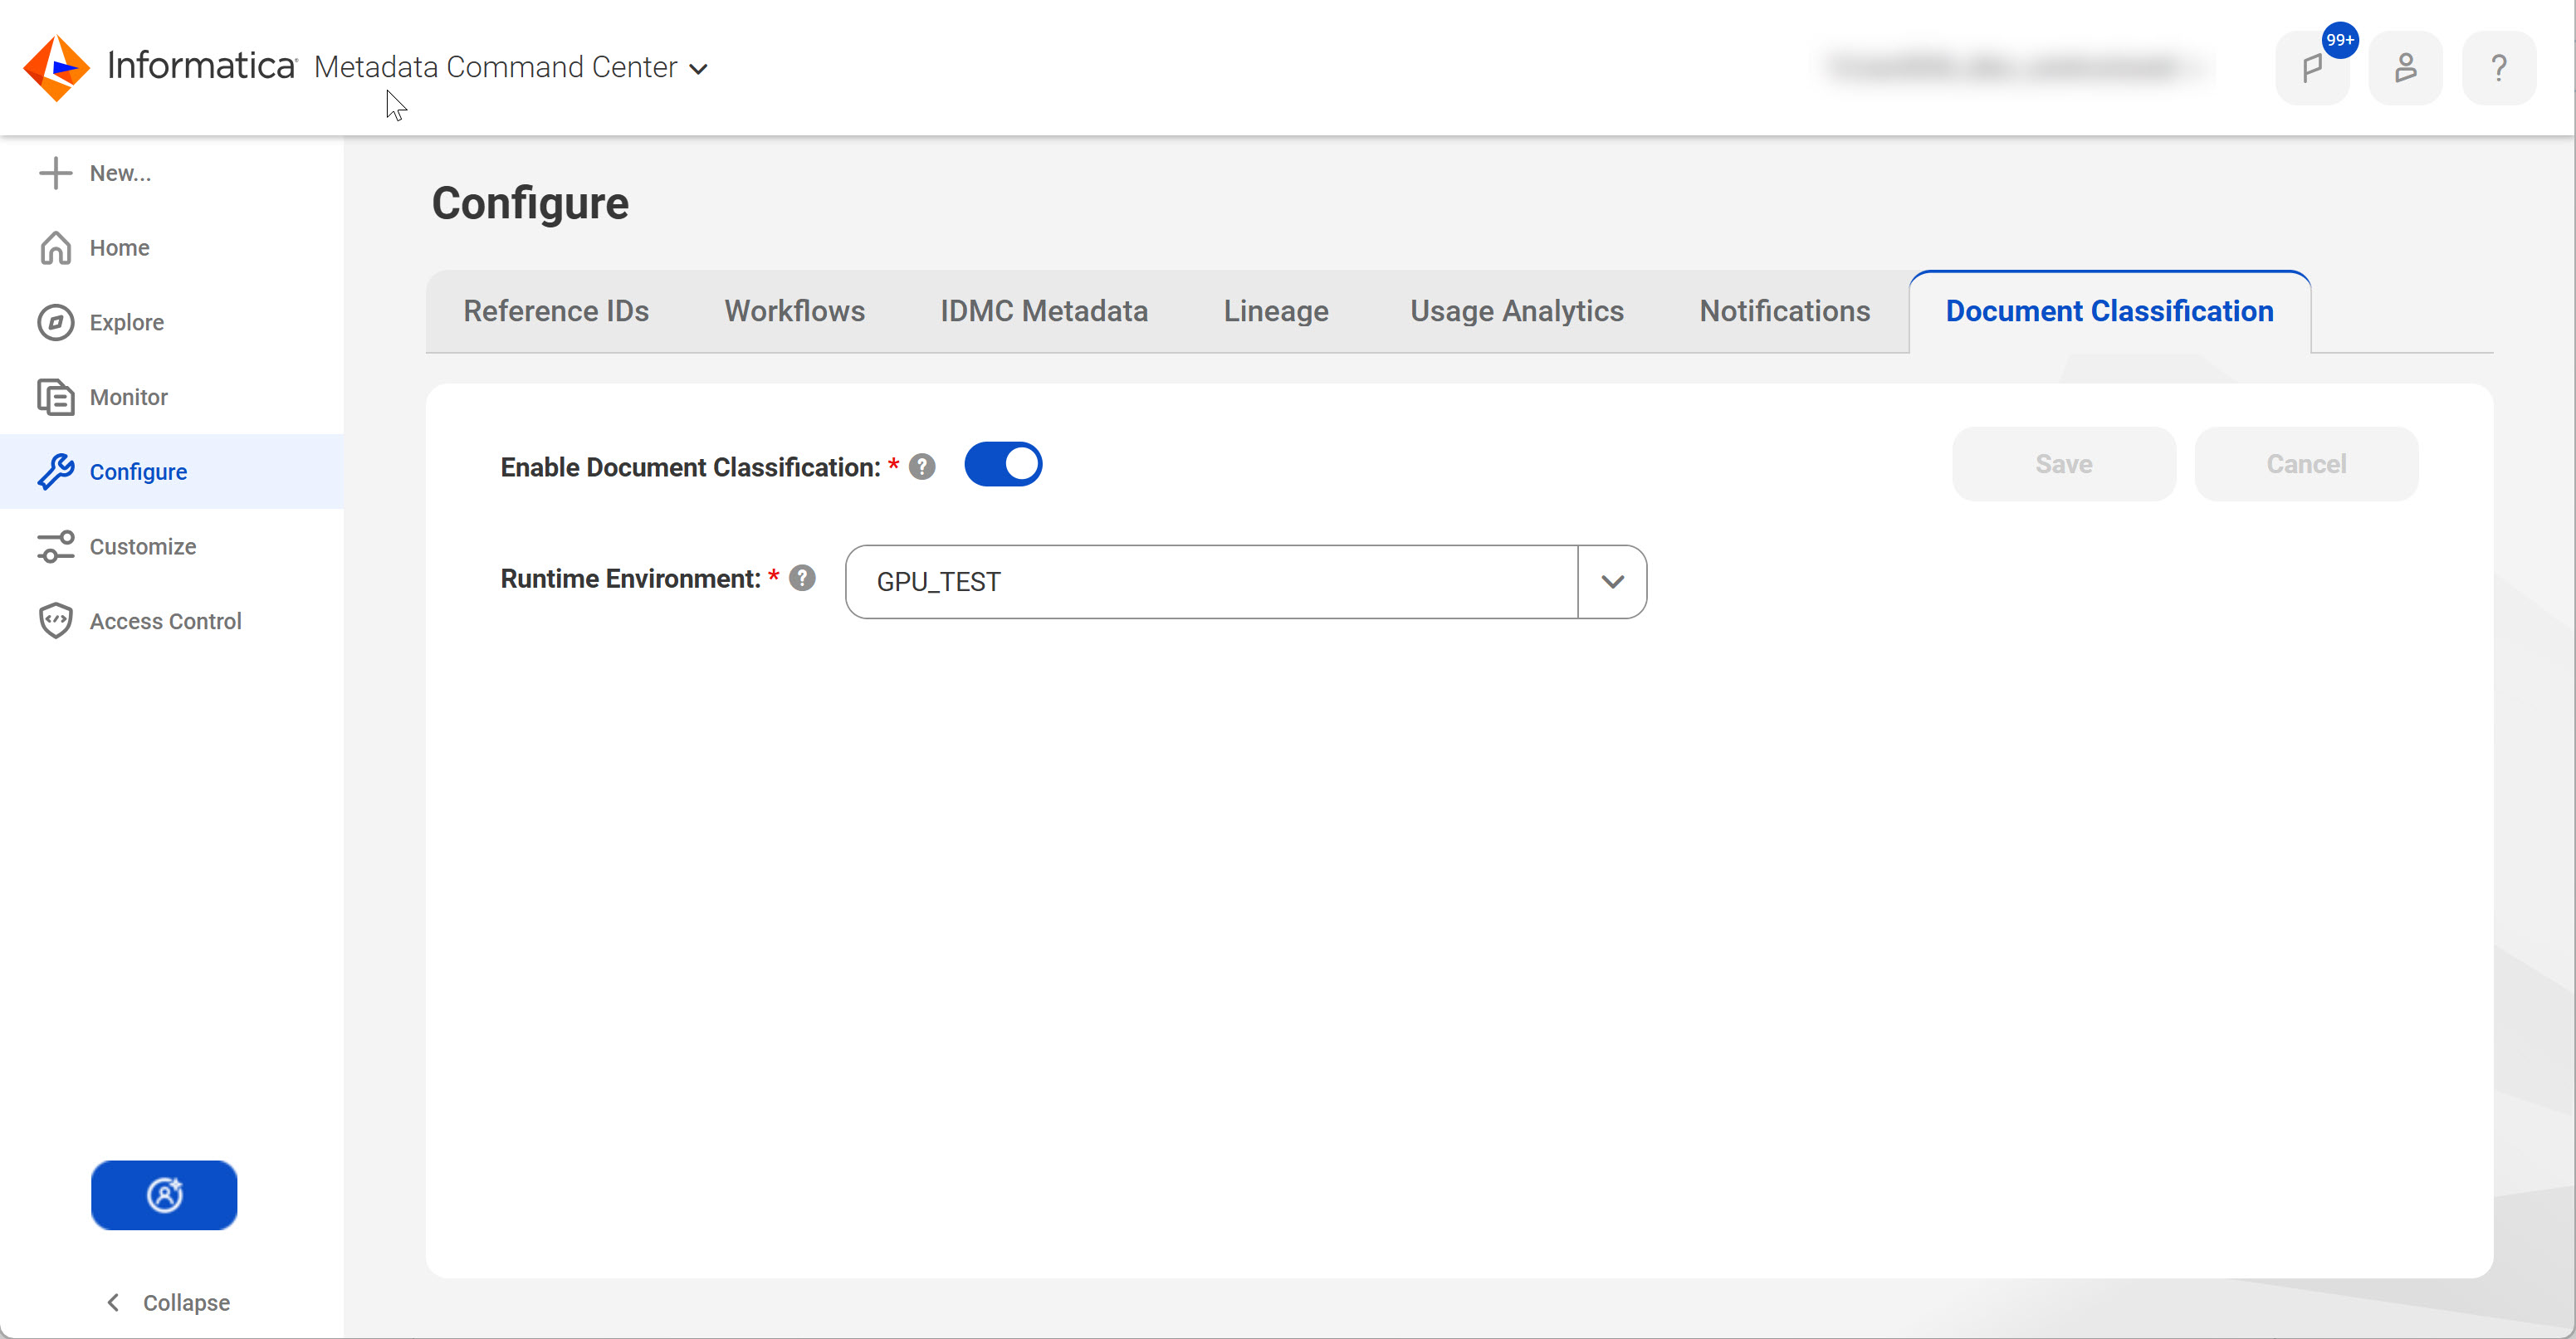Collapse the left navigation sidebar

(168, 1302)
